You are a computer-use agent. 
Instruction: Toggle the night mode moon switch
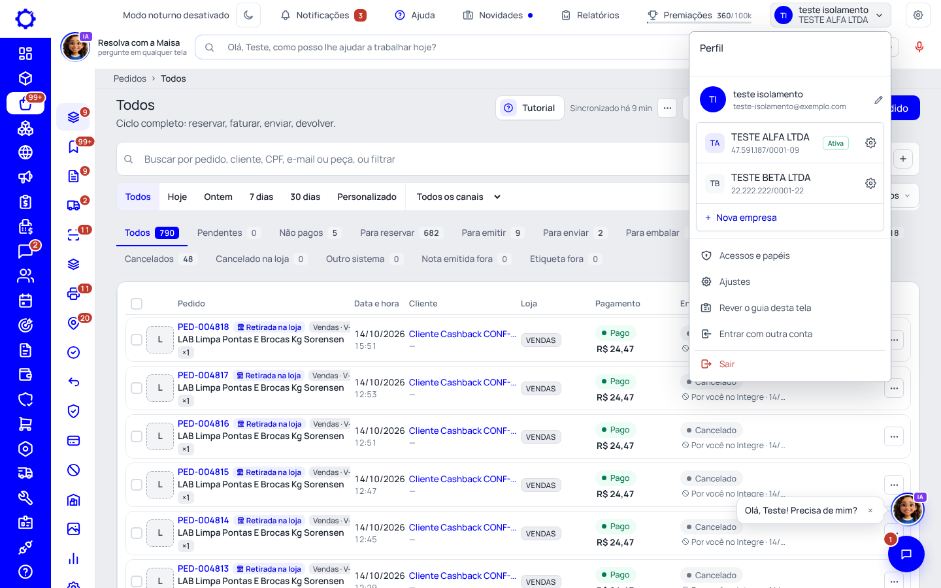point(248,15)
